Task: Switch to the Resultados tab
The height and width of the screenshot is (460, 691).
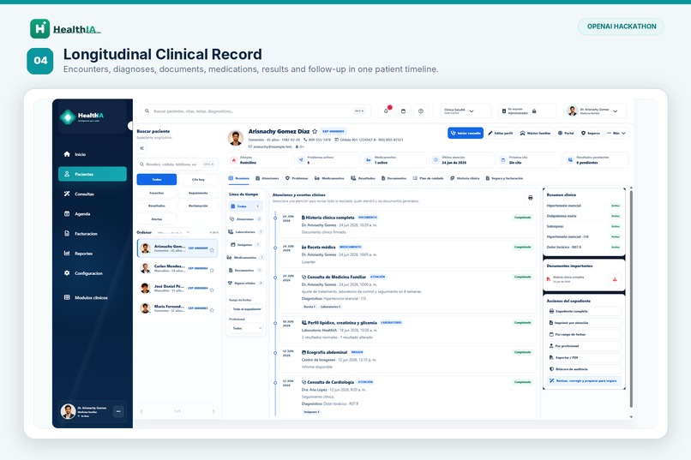Action: coord(363,178)
